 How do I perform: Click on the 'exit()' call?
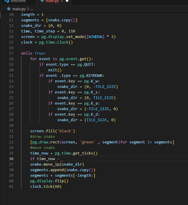[x=55, y=70]
